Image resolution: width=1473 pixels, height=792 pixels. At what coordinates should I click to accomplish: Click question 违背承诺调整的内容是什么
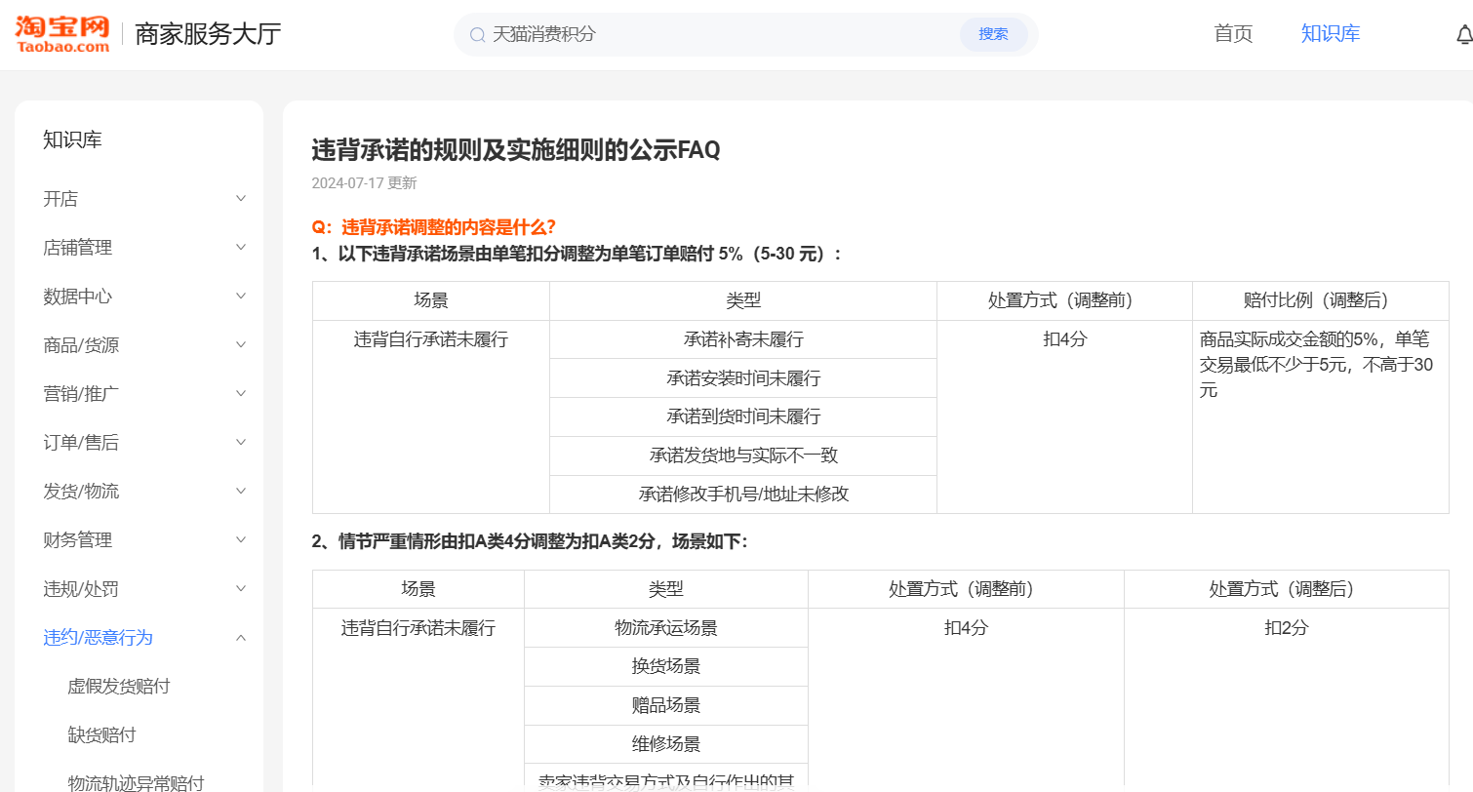(434, 227)
